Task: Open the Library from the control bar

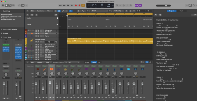Action: click(x=3, y=5)
